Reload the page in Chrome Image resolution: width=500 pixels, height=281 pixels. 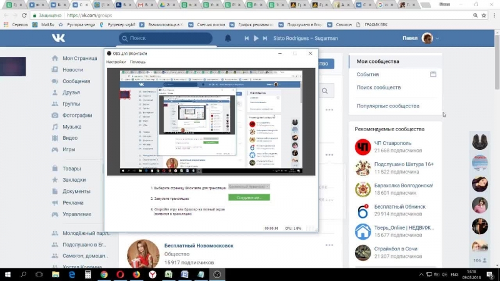tap(24, 15)
